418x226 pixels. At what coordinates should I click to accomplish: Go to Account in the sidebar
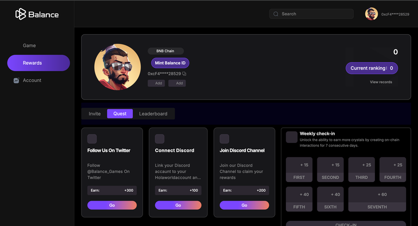[x=32, y=80]
